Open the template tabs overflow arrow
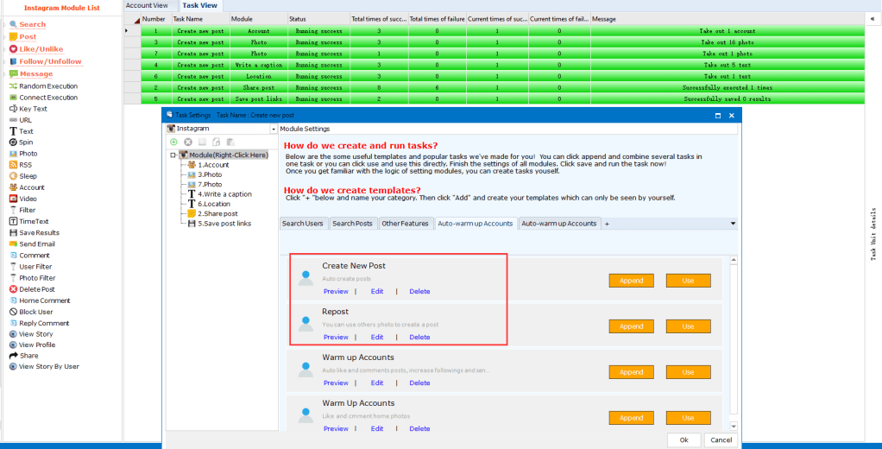 (733, 224)
